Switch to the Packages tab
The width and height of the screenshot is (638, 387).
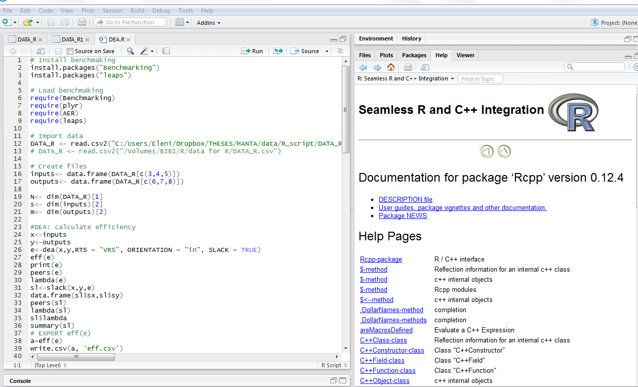(x=415, y=55)
